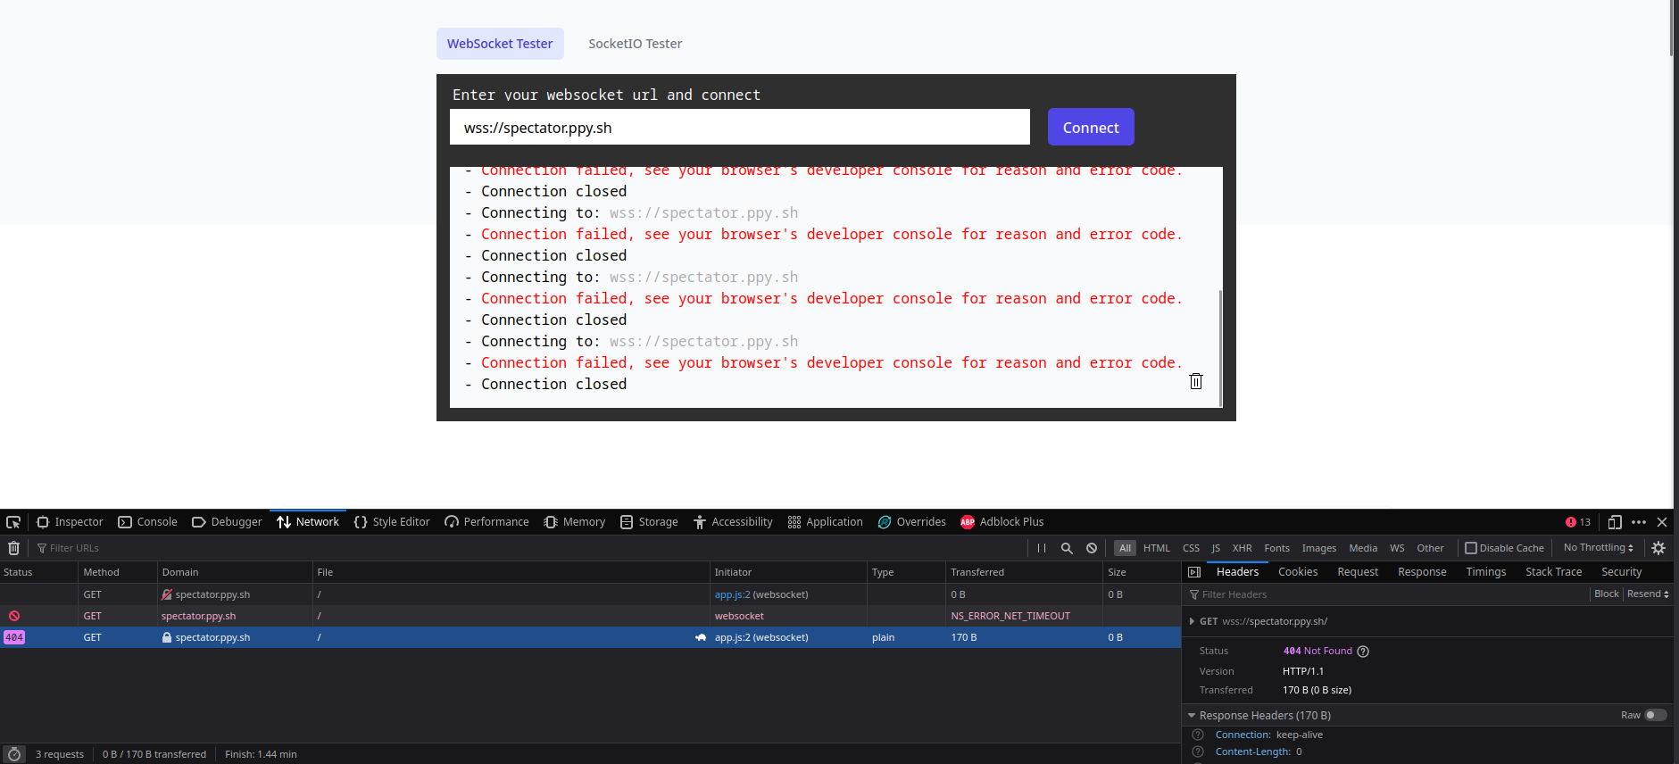Open the Storage panel
This screenshot has width=1679, height=764.
coord(649,522)
